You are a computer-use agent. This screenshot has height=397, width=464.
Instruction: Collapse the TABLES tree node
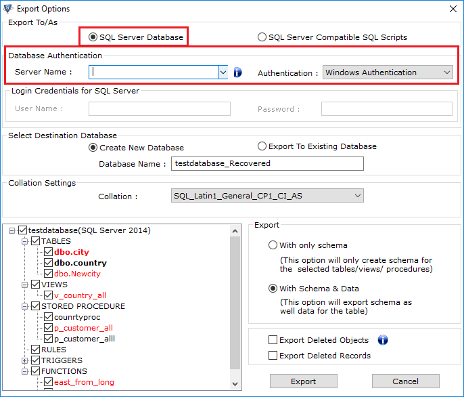click(x=26, y=241)
